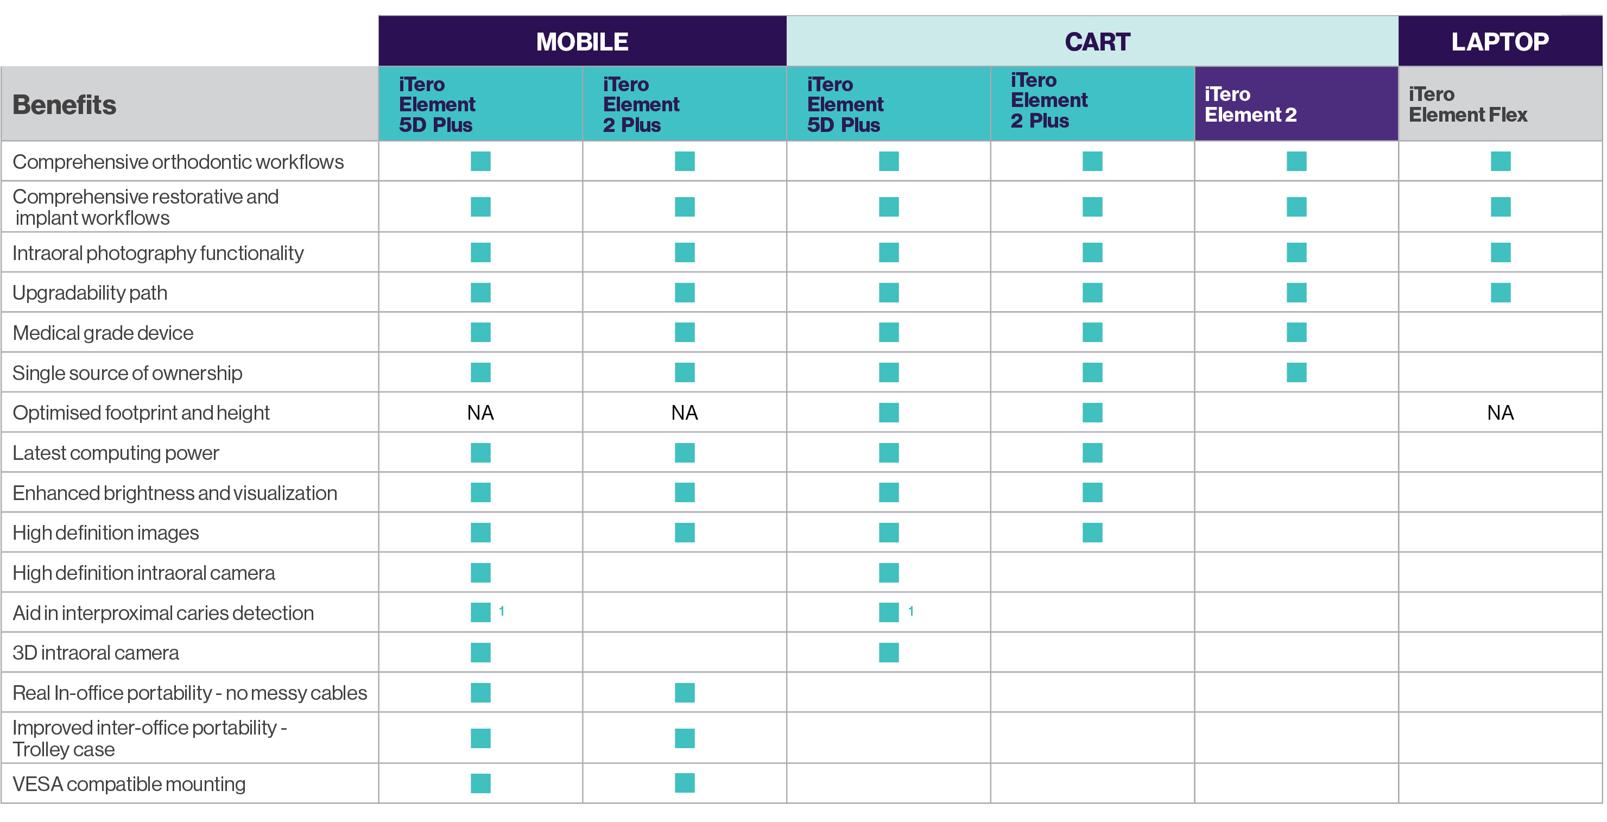The height and width of the screenshot is (822, 1607).
Task: Click Enhanced brightness mark under Cart 5D Plus
Action: [888, 492]
